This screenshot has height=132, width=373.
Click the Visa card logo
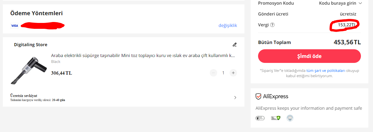point(15,26)
